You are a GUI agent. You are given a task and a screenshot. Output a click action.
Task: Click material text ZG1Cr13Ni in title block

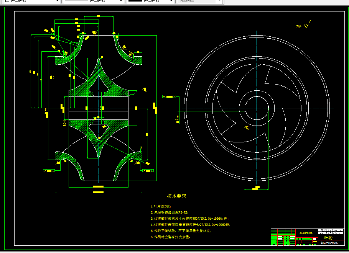[x=306, y=233]
